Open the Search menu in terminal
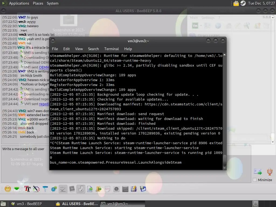Screen dimensions: 276x207 (93, 49)
